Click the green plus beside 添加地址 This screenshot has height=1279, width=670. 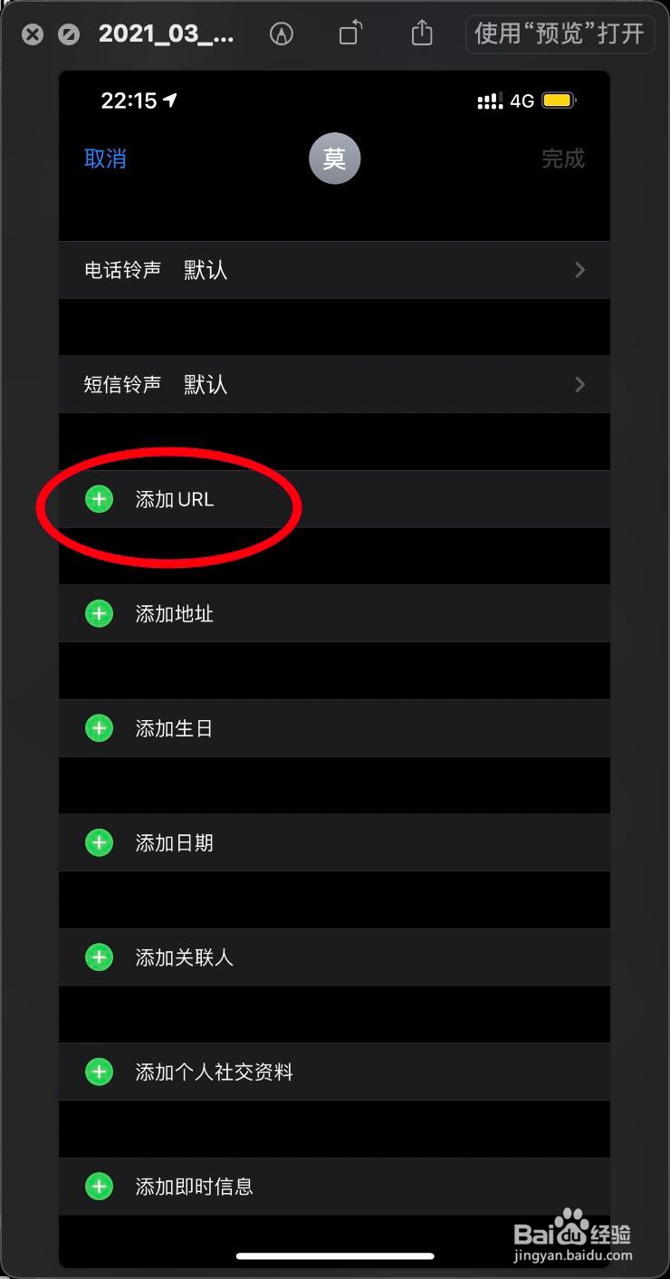point(99,614)
